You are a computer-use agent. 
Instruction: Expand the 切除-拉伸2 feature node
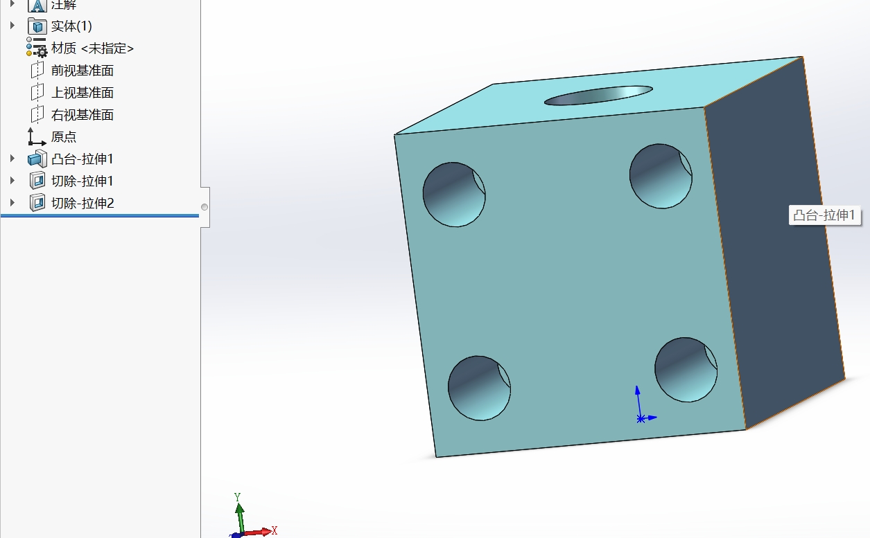click(x=12, y=203)
